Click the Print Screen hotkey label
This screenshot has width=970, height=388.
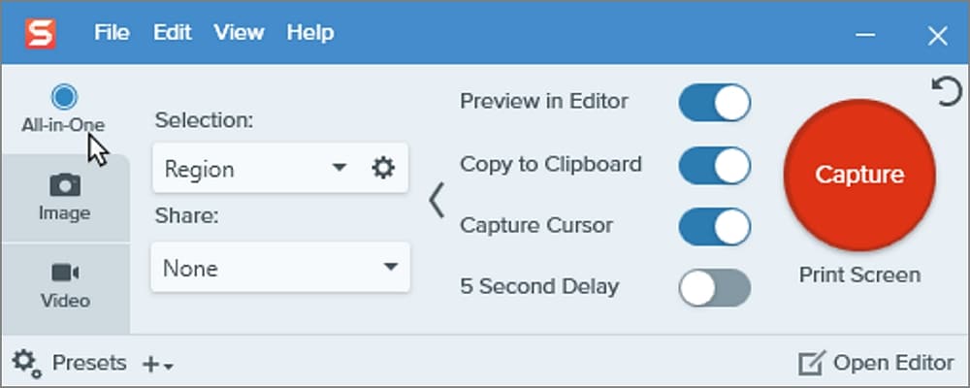point(859,275)
